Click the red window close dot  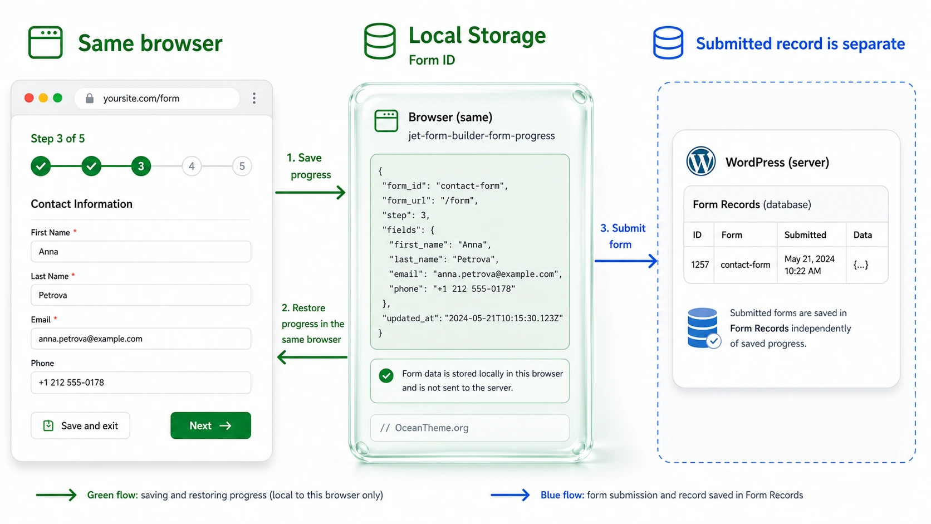coord(29,98)
